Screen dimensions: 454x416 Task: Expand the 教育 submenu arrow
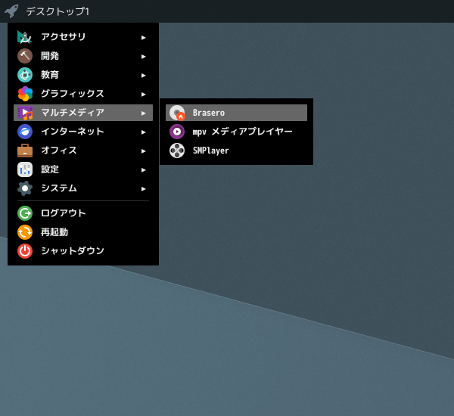[x=143, y=76]
